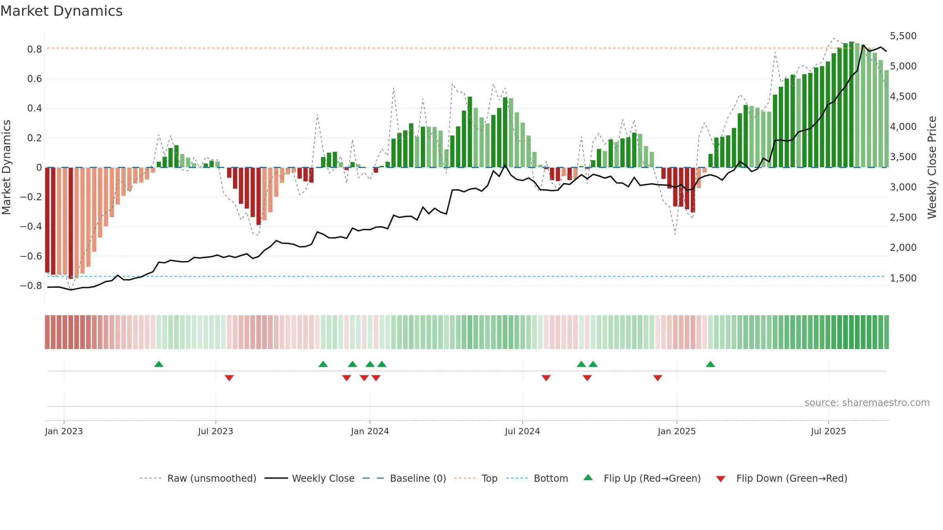The width and height of the screenshot is (943, 530).
Task: Click the 0 tick on left axis
Action: pos(39,168)
